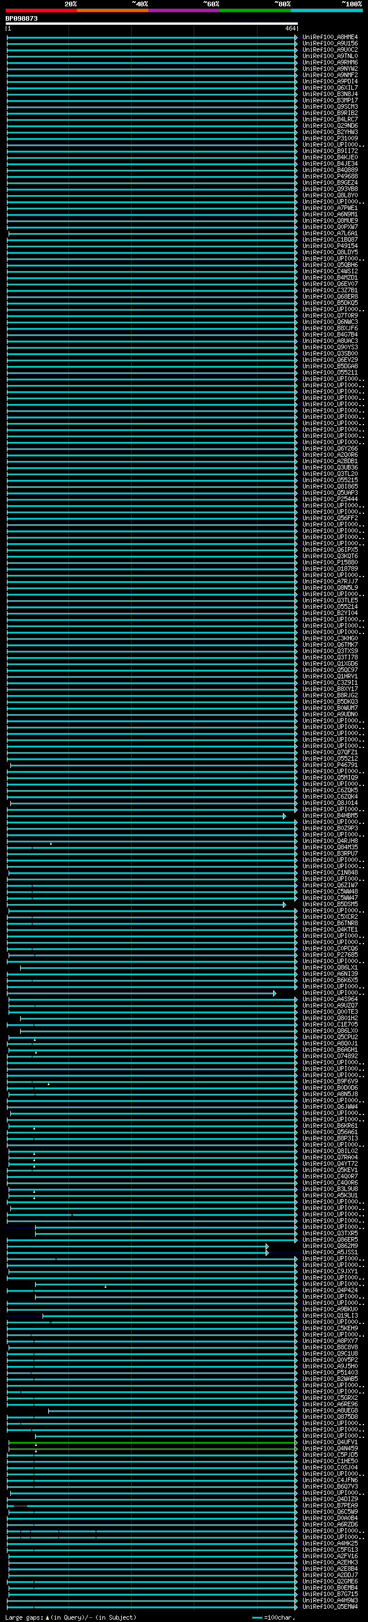Select the UniRef100_Q4RJH8 label
The width and height of the screenshot is (368, 1622).
pos(329,841)
